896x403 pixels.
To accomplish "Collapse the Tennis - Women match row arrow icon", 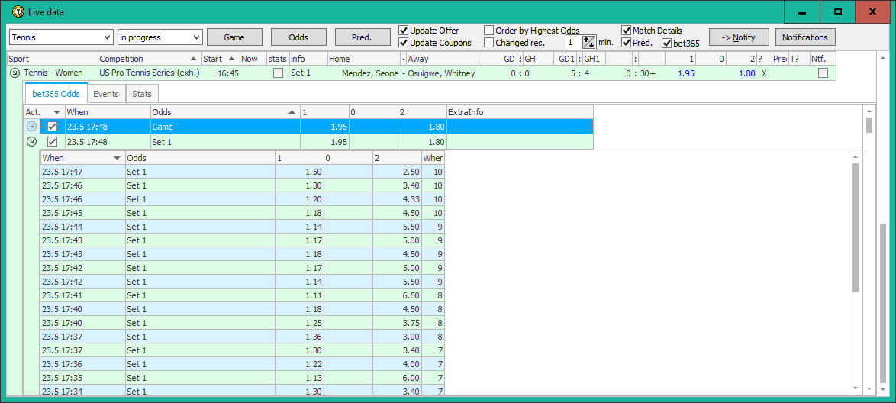I will point(15,73).
